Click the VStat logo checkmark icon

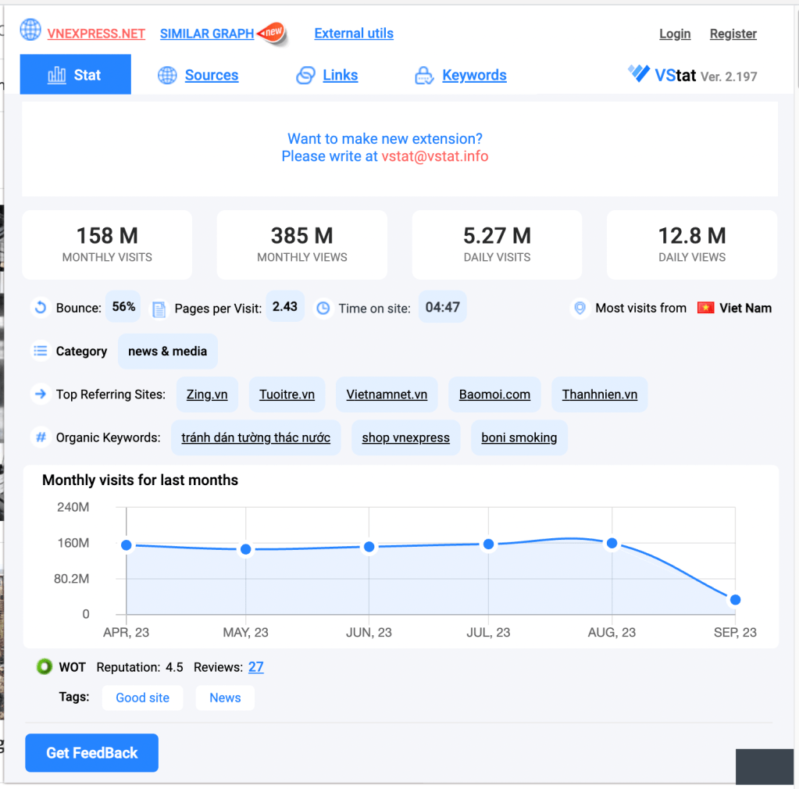click(639, 74)
